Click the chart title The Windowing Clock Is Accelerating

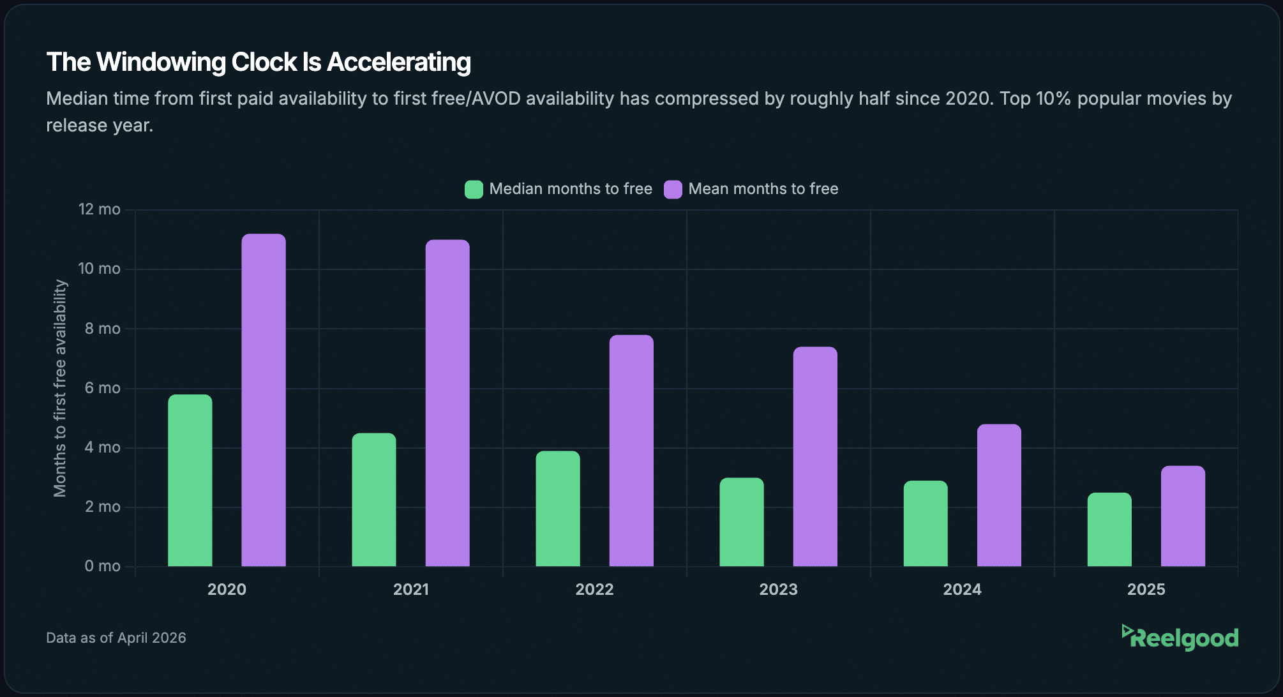259,63
